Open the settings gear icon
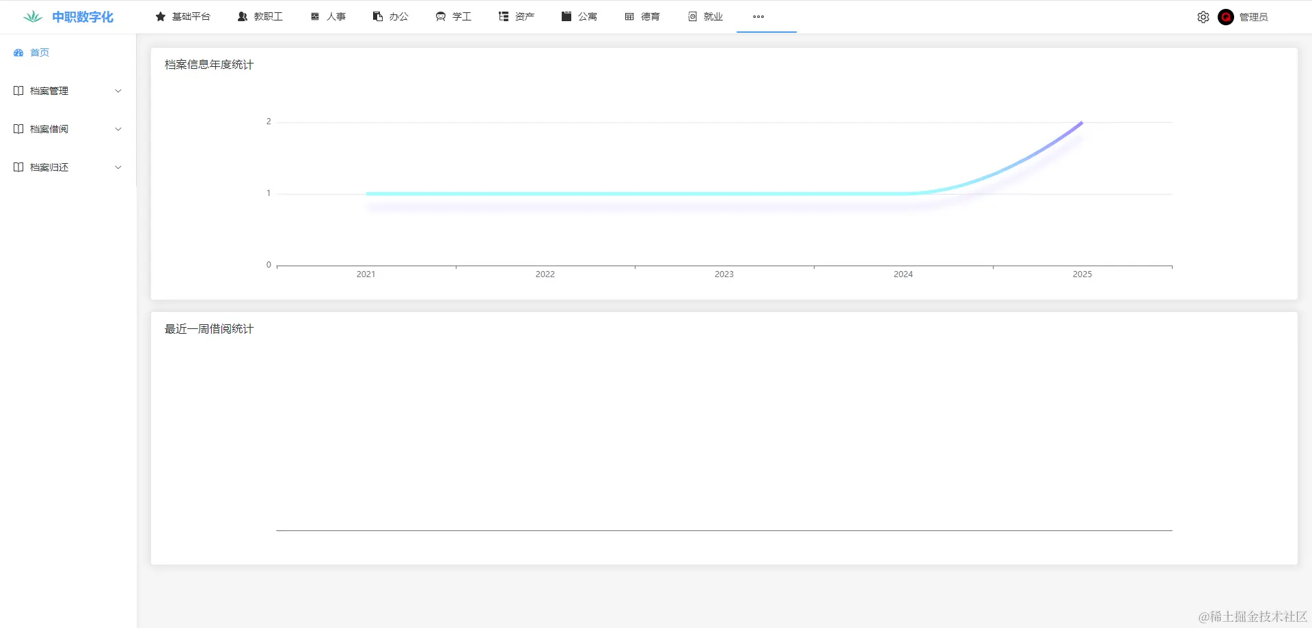Screen dimensions: 1312x628 [1203, 17]
